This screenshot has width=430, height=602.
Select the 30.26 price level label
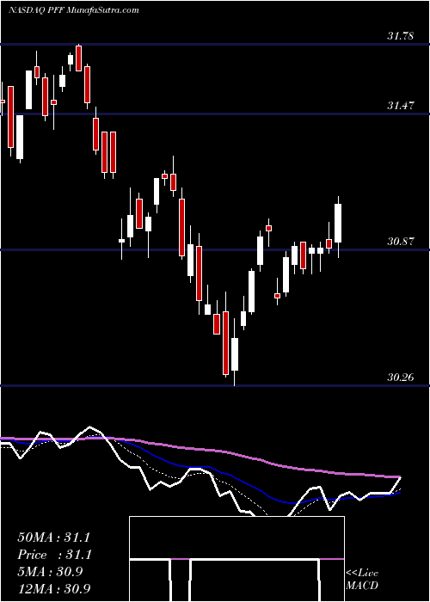pyautogui.click(x=401, y=377)
